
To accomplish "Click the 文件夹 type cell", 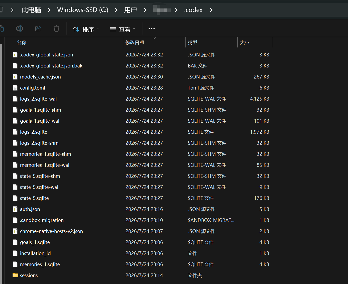I will (x=195, y=275).
